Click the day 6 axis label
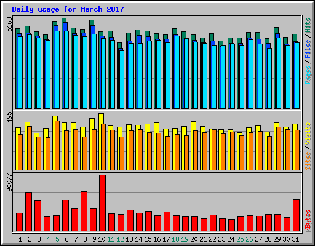Image resolution: width=315 pixels, height=246 pixels. tap(66, 239)
